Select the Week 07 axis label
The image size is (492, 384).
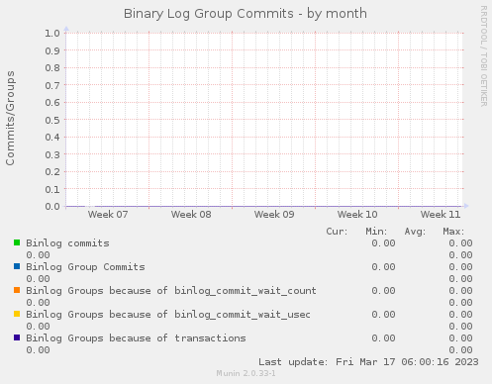(108, 215)
